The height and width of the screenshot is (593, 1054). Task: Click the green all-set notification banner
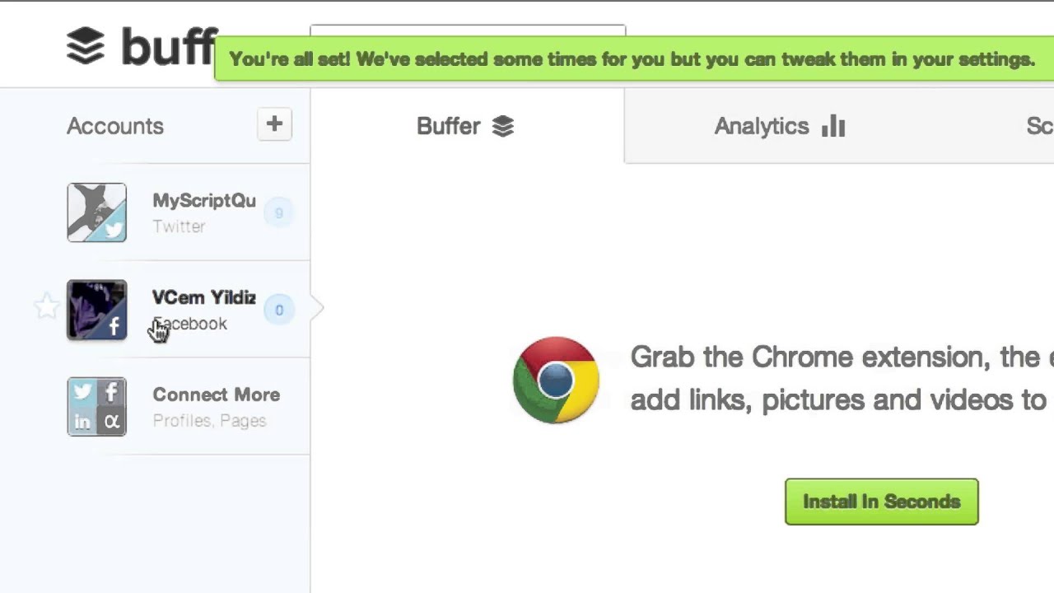coord(632,59)
